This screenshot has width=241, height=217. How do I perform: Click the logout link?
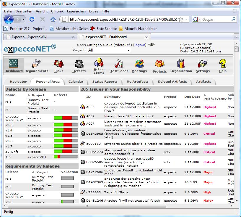pos(140,45)
